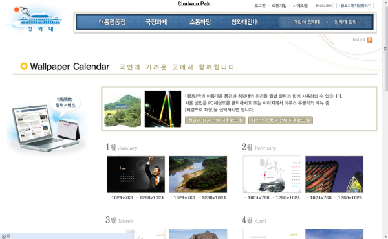Download all 대한민국 풍경 wallpapers
Image resolution: width=388 pixels, height=239 pixels.
tap(281, 120)
